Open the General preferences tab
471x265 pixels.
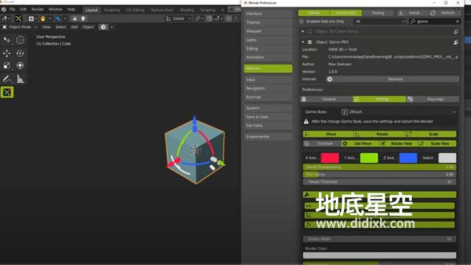pos(326,99)
